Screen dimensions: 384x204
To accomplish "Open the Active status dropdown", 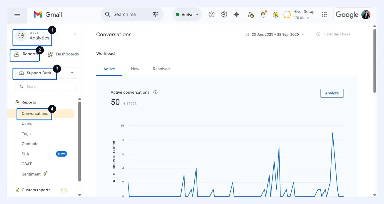I will pyautogui.click(x=187, y=15).
